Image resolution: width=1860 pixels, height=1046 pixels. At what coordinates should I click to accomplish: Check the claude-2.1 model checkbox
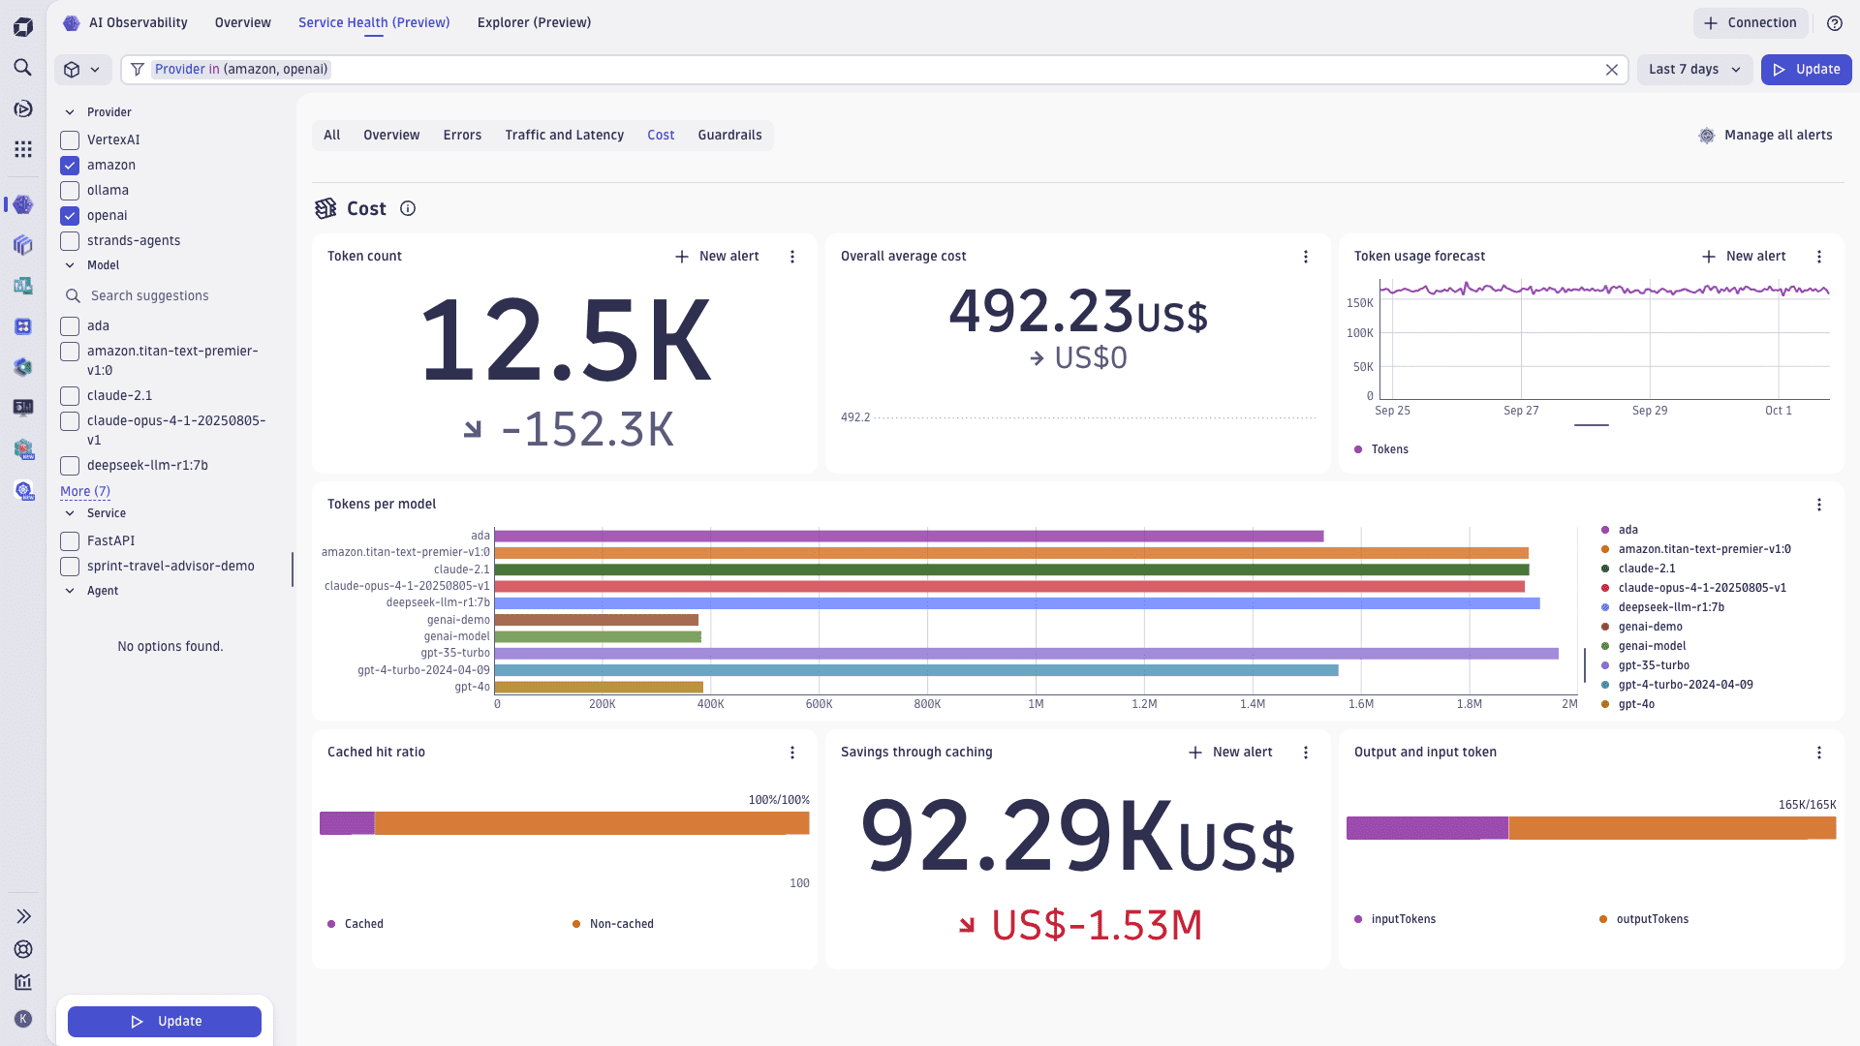[69, 395]
